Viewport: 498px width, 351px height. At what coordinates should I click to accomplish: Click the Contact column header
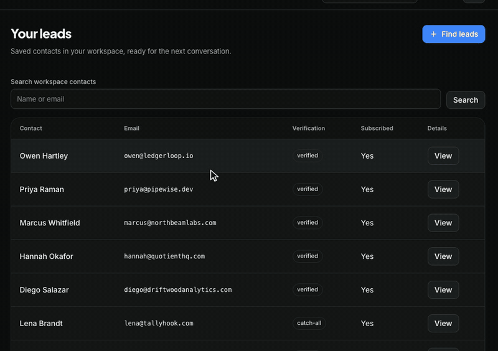[31, 128]
